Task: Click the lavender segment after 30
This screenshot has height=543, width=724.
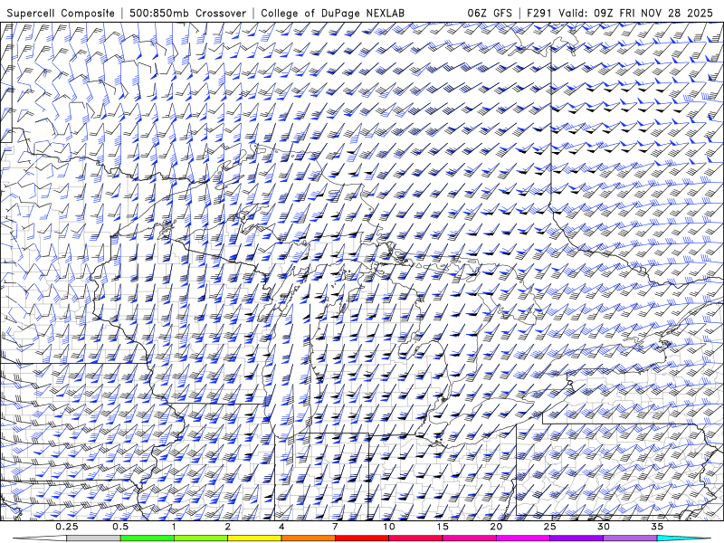Action: click(630, 538)
